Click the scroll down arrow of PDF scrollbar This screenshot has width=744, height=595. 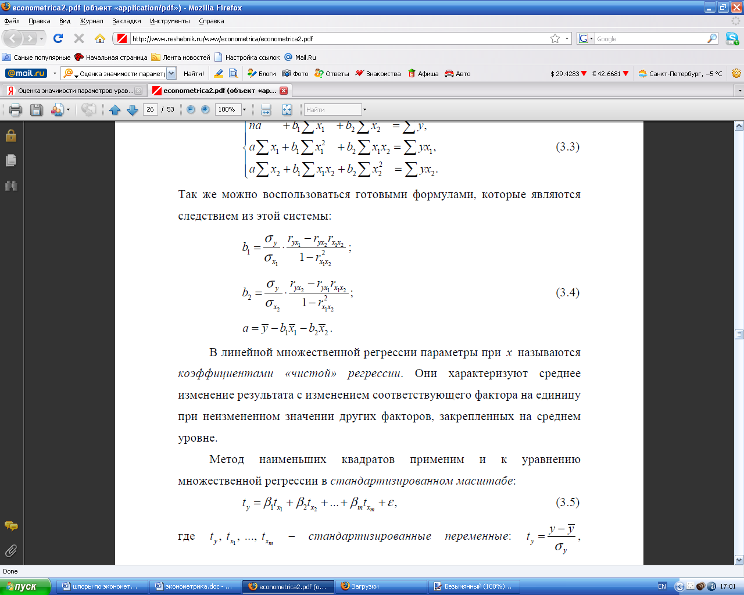[739, 560]
